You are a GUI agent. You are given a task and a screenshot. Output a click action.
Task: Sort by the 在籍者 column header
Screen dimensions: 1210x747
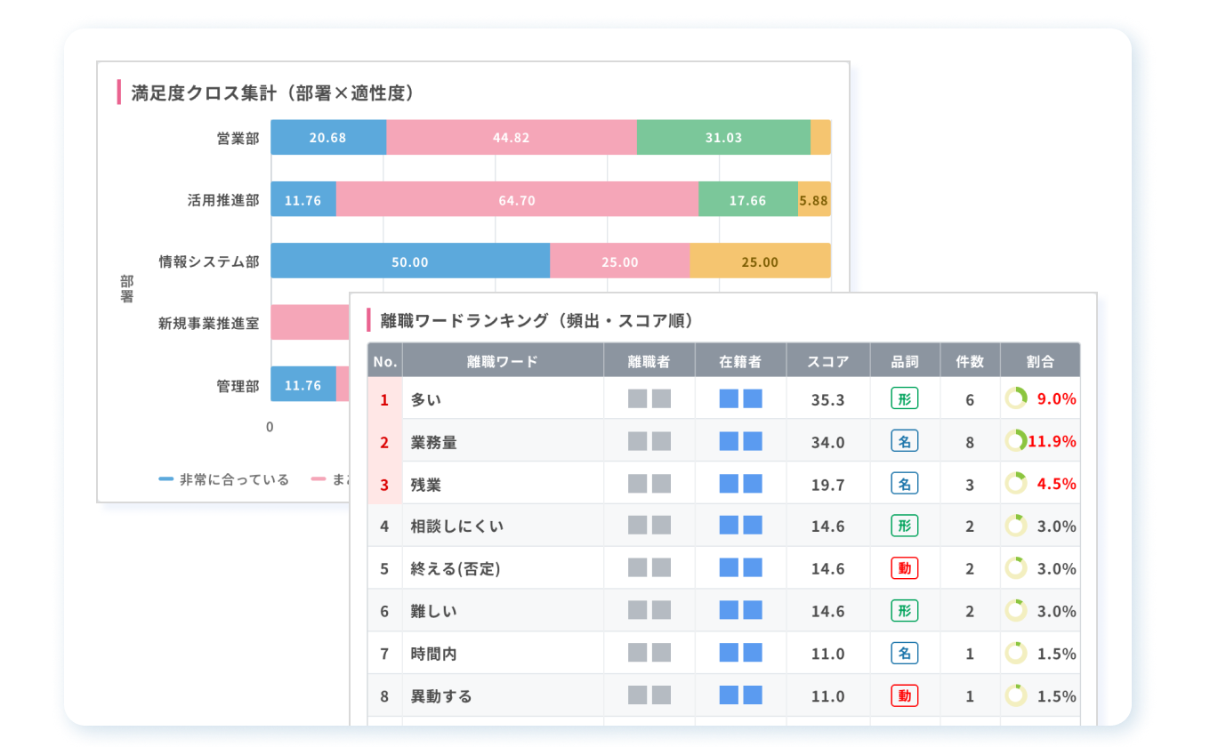pos(741,361)
